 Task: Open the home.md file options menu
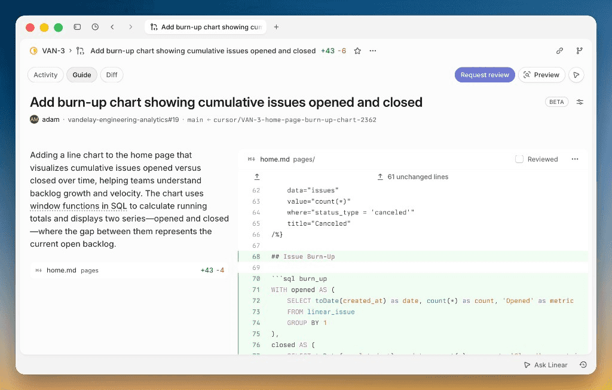click(575, 159)
